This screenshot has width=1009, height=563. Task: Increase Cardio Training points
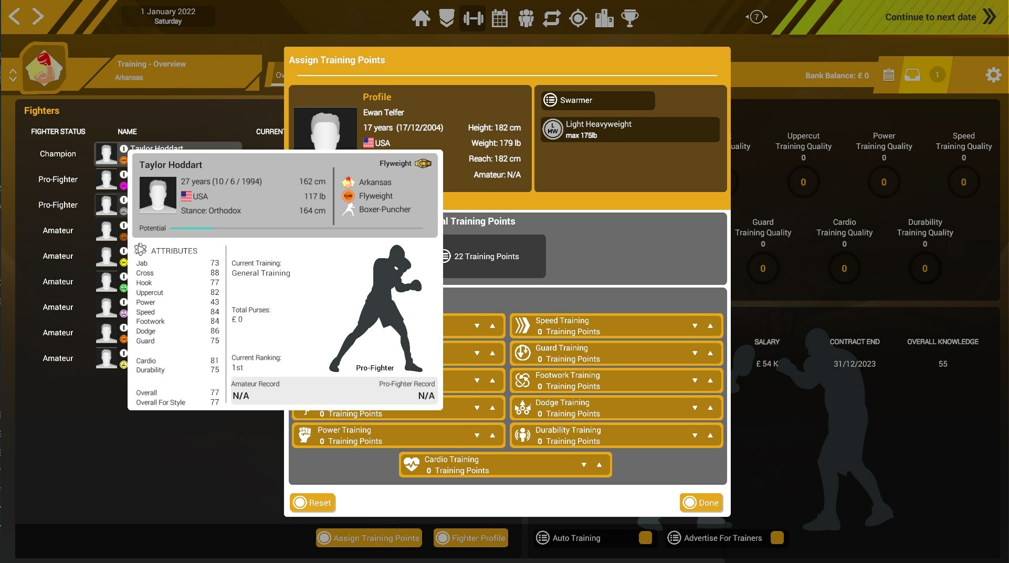click(599, 464)
